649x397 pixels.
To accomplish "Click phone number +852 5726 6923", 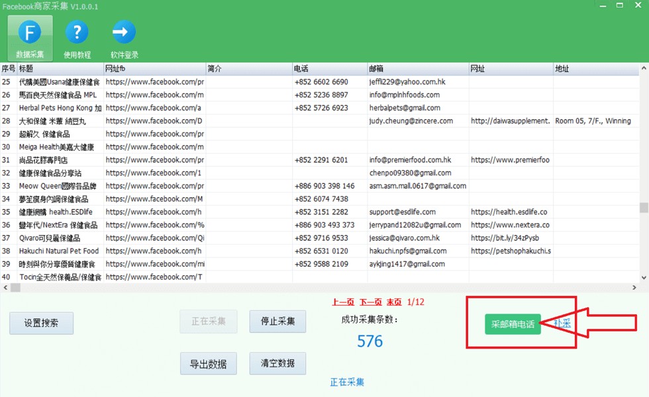I will [321, 108].
